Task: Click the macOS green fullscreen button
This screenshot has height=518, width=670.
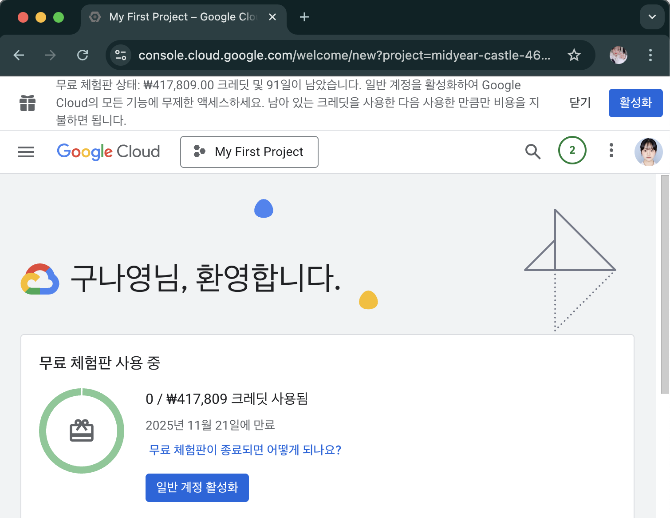Action: tap(59, 17)
